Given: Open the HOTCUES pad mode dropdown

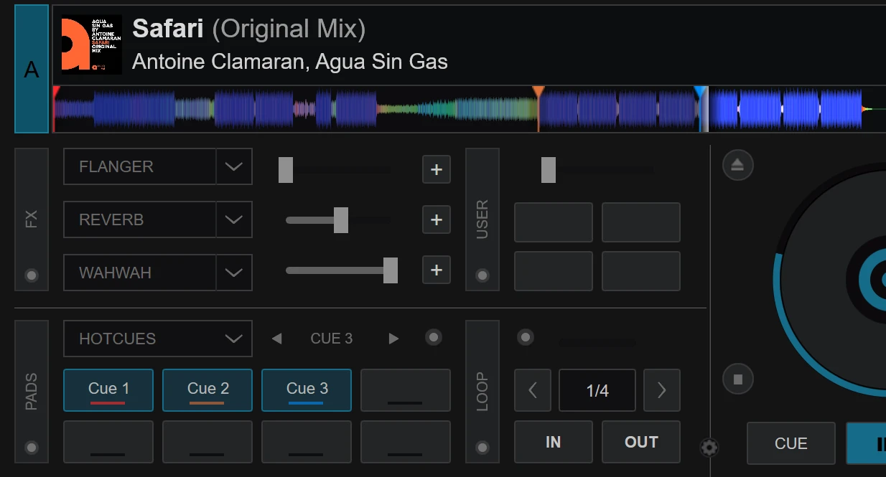Looking at the screenshot, I should [x=158, y=339].
